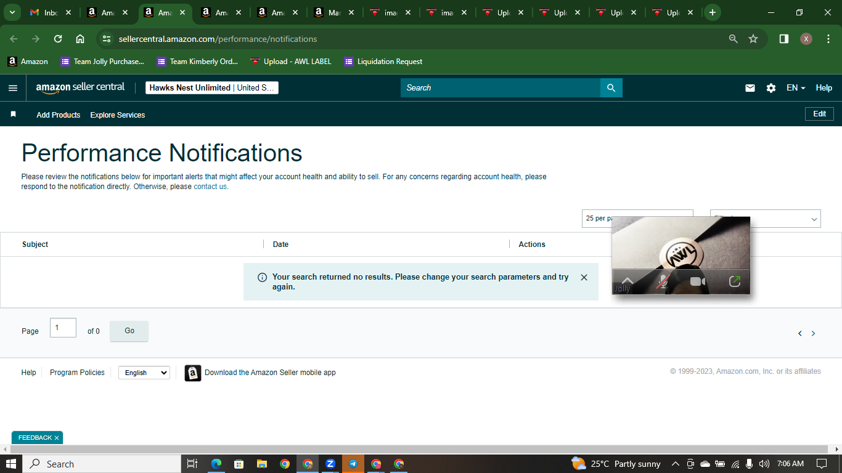Open the Seller Central hamburger menu

point(13,88)
